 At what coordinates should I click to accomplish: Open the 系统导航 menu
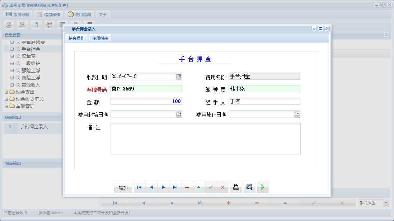click(17, 14)
